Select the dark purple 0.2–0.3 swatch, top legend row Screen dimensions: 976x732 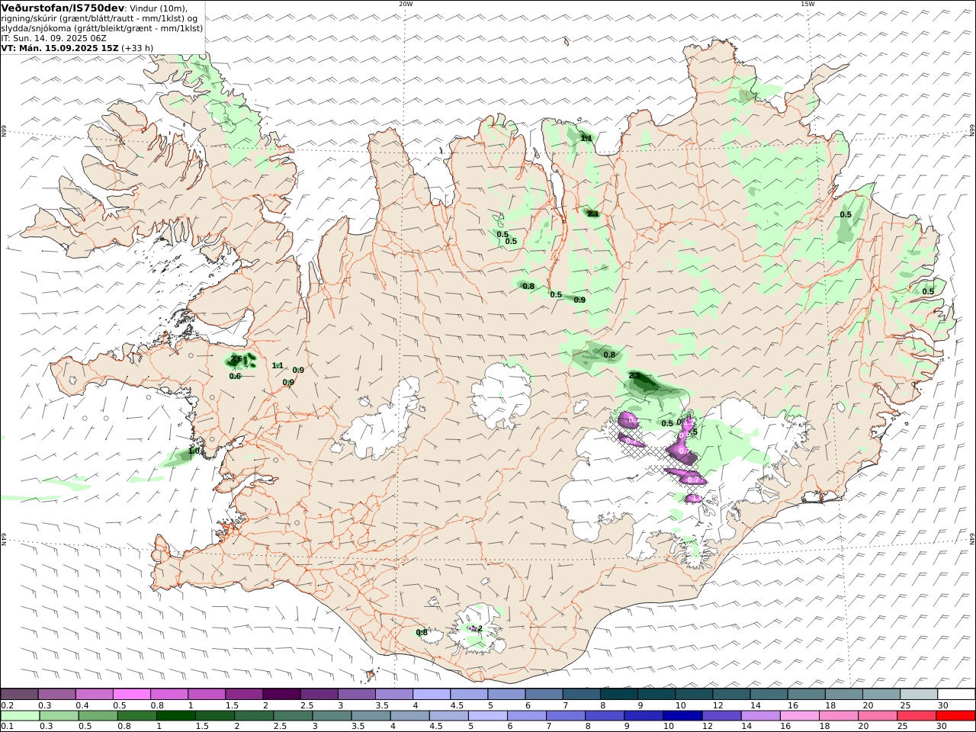19,694
